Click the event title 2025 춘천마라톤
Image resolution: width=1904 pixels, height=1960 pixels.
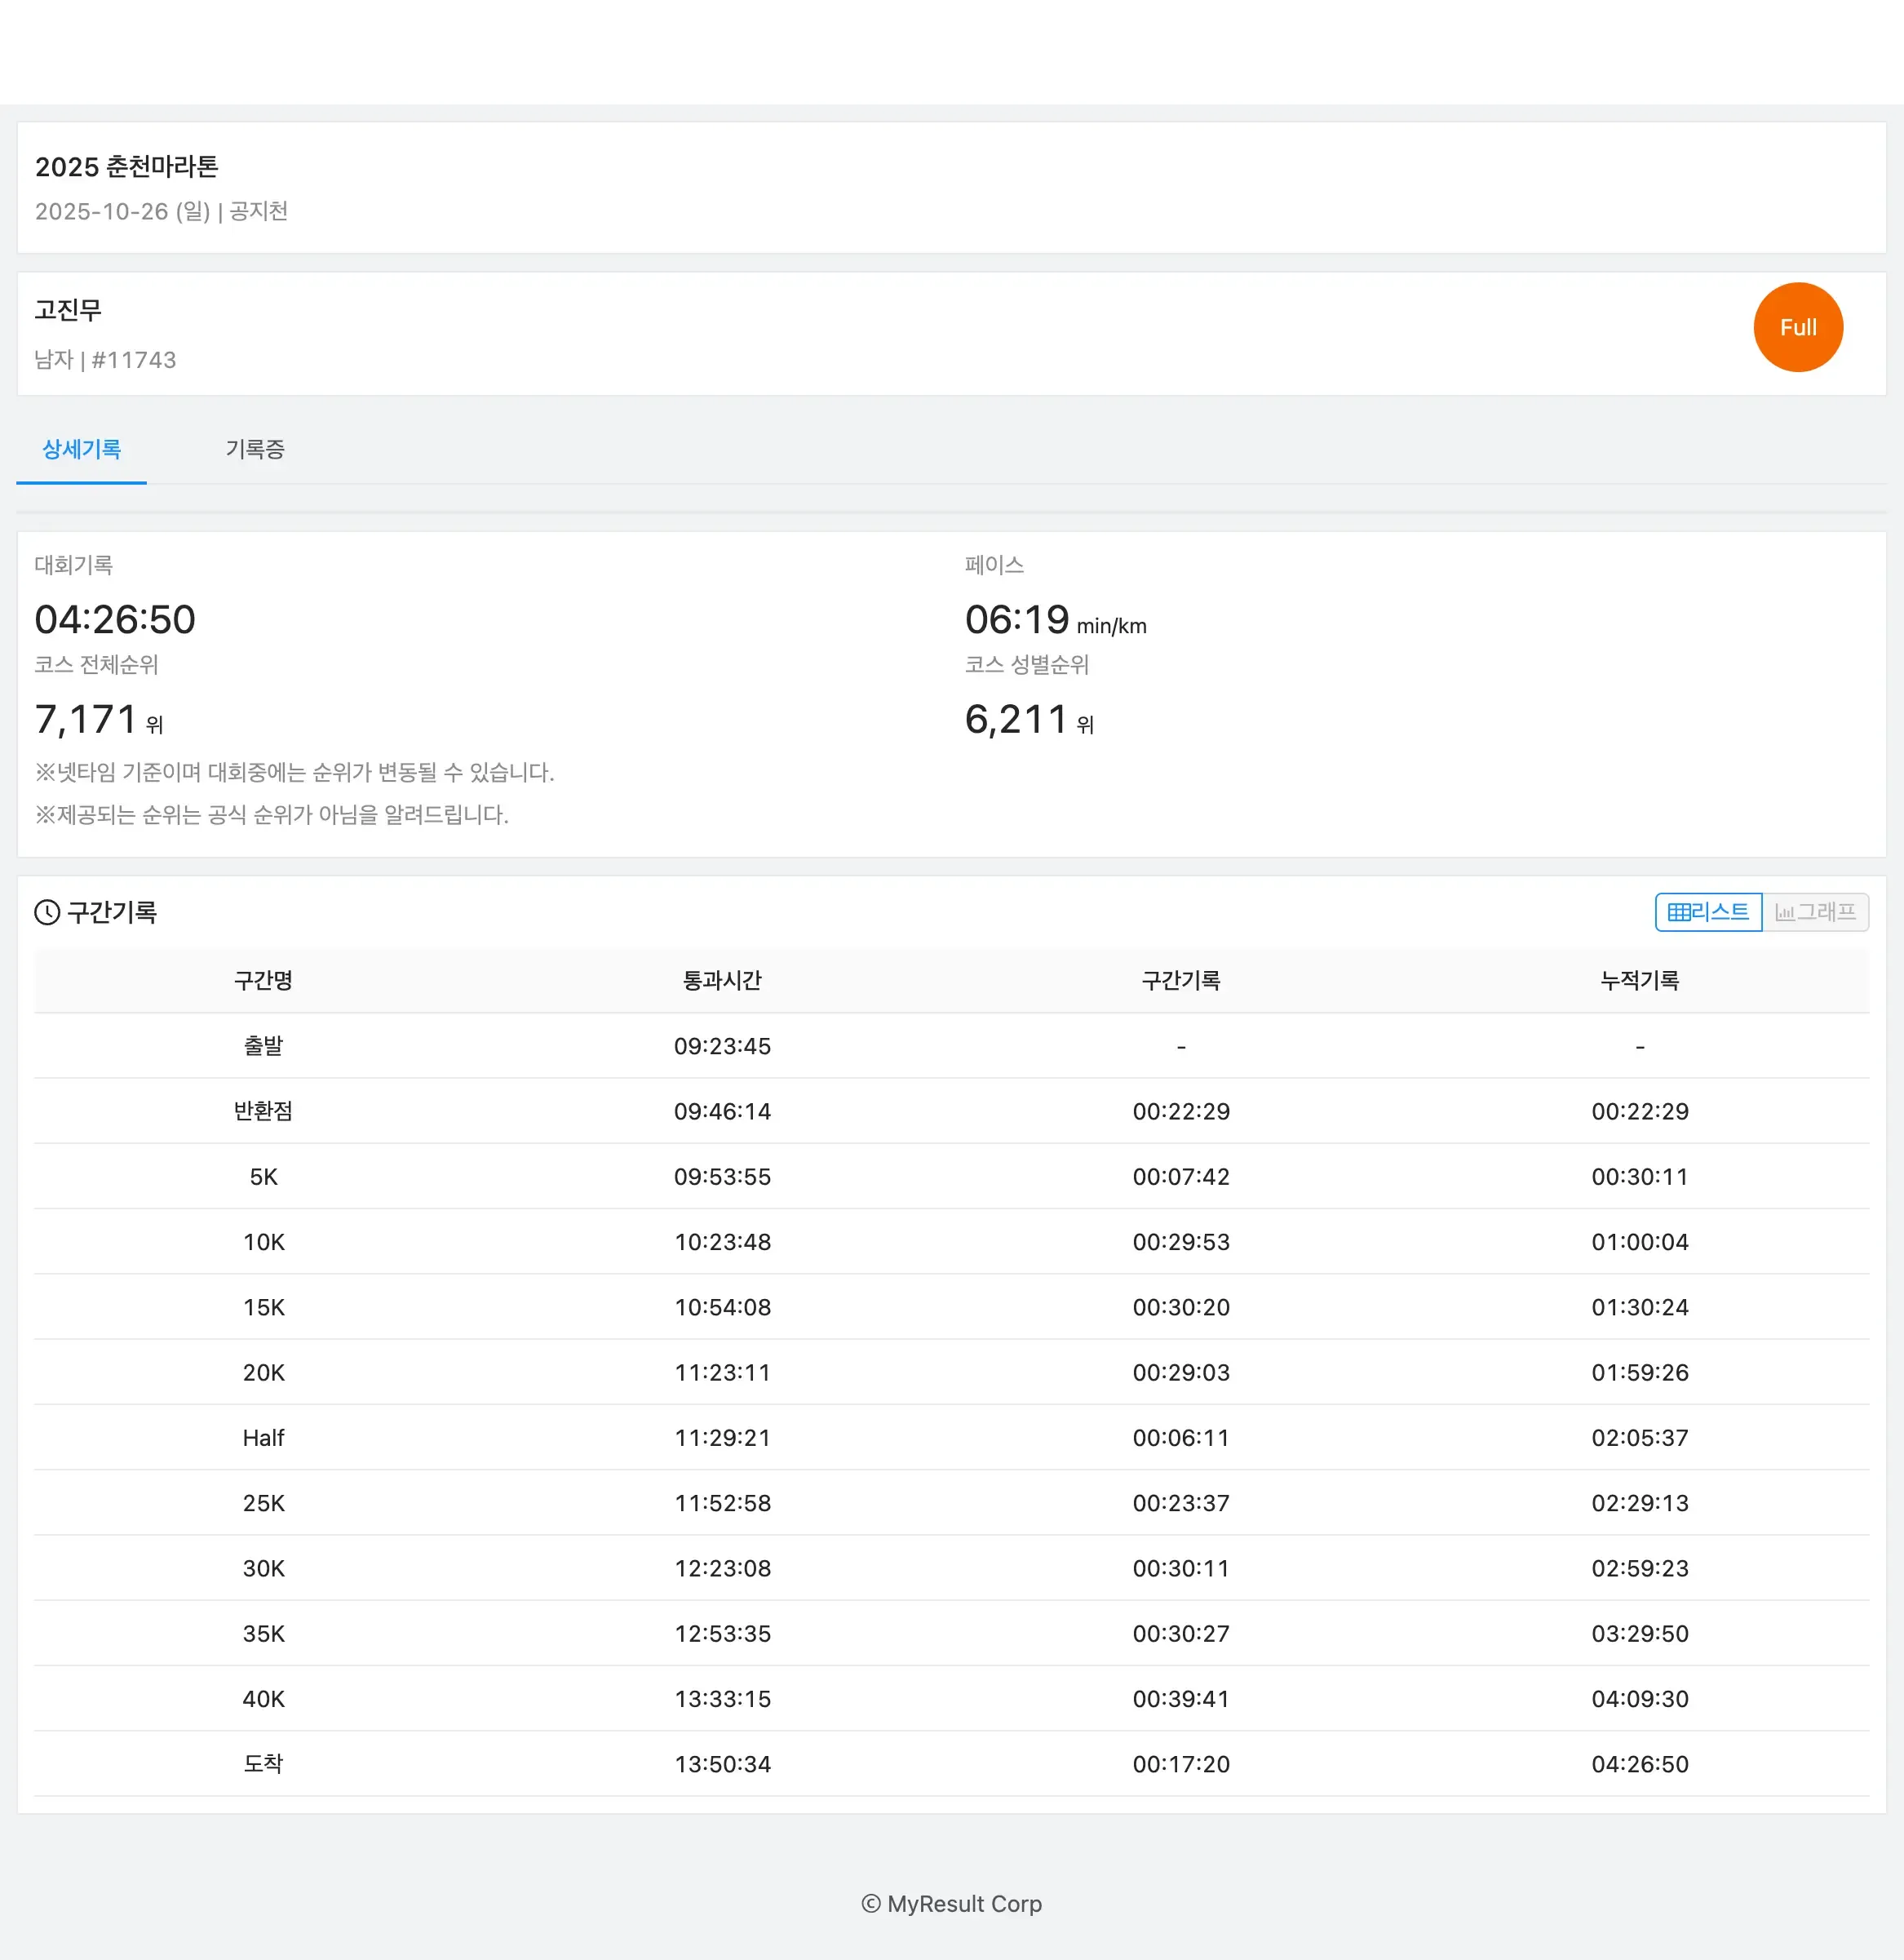(x=130, y=167)
